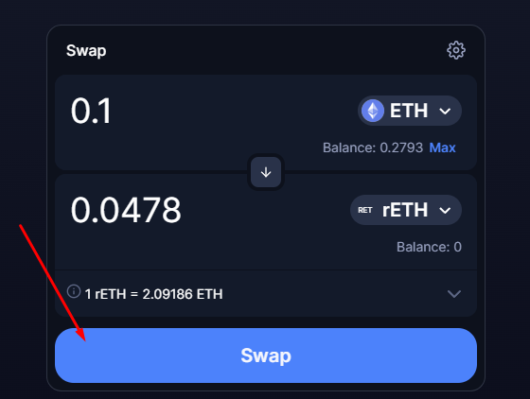Click the Balance: 0 text
The image size is (530, 399).
click(x=429, y=247)
